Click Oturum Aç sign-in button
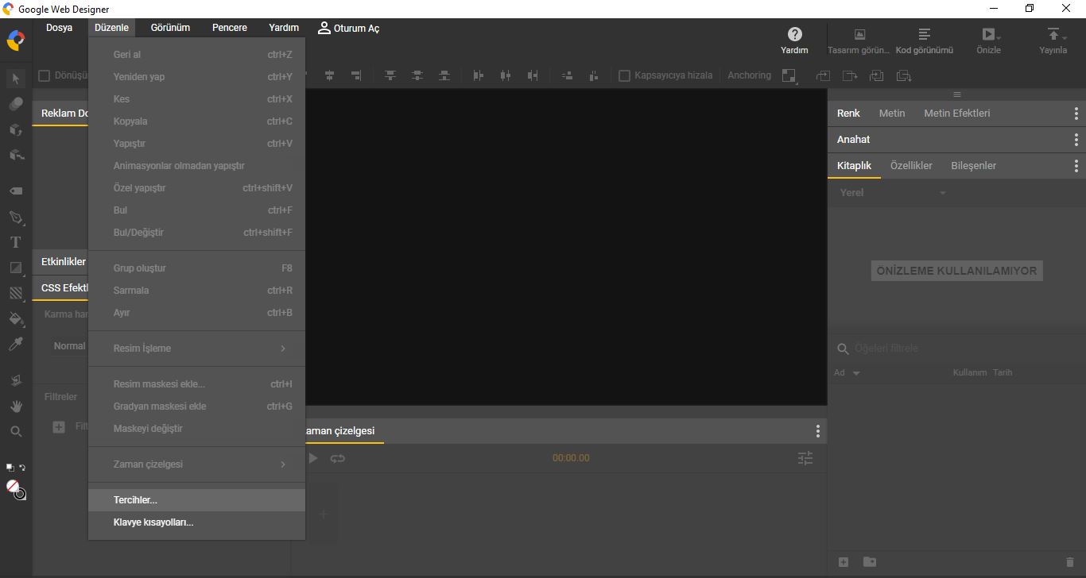The height and width of the screenshot is (578, 1086). pos(348,28)
